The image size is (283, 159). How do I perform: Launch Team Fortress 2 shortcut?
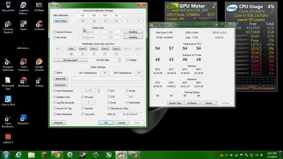coord(23,64)
